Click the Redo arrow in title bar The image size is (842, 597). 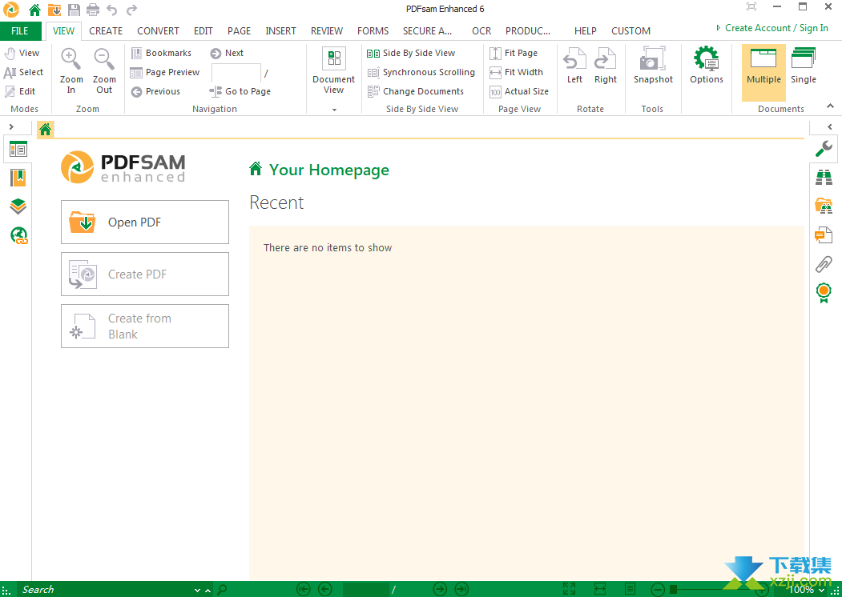[x=131, y=9]
